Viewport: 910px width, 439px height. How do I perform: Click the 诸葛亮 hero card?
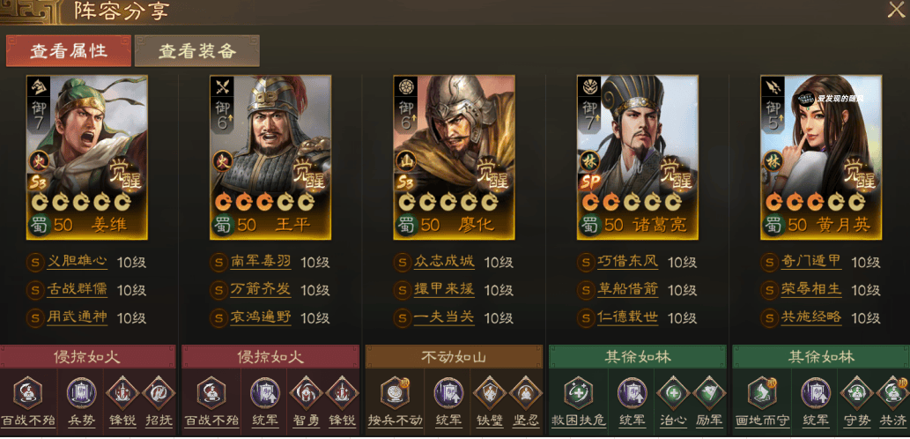(x=637, y=157)
